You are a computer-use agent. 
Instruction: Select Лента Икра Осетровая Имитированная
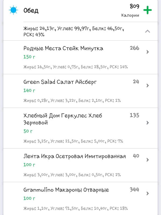[75, 156]
